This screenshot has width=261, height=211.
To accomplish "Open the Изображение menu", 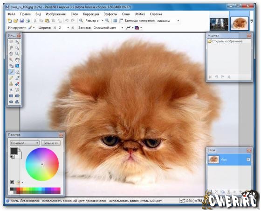I will (55, 14).
